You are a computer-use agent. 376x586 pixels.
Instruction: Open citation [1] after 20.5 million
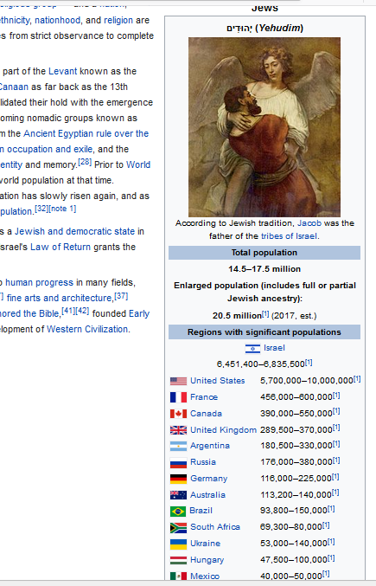coord(265,314)
